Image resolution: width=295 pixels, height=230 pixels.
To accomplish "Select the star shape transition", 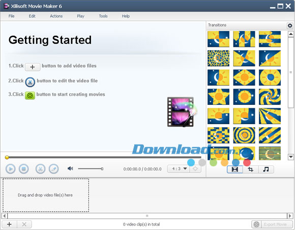I will pos(218,97).
